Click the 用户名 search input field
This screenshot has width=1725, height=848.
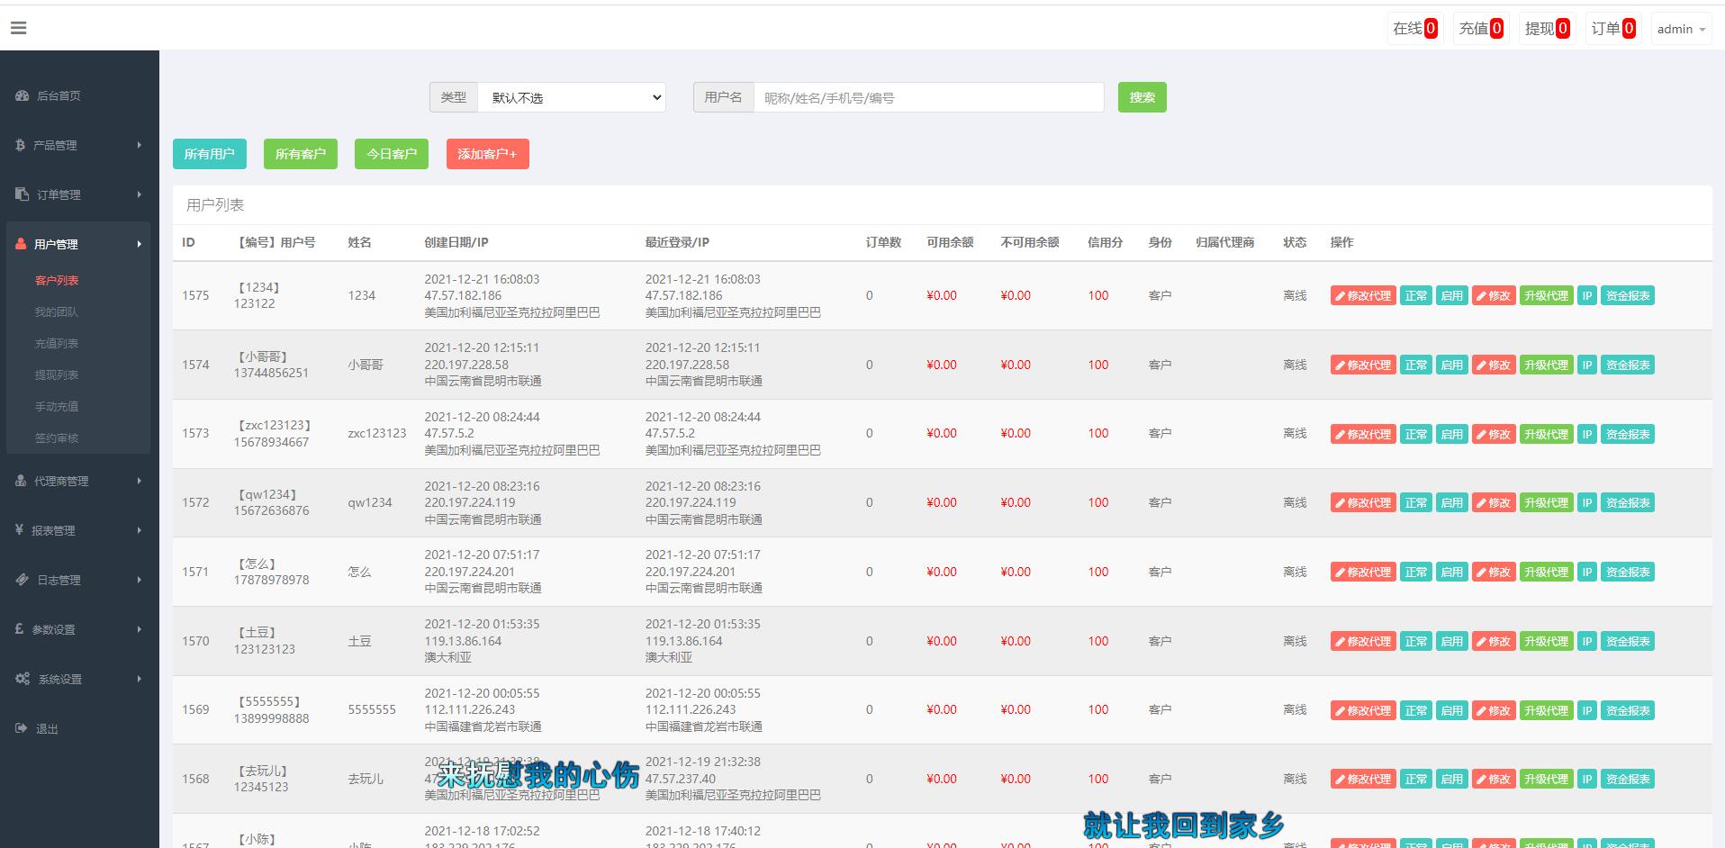928,97
